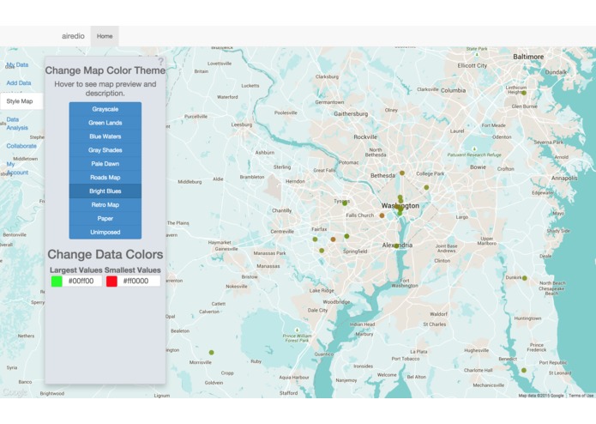Click the data point near Linthicum Heights
The height and width of the screenshot is (424, 596).
[x=524, y=93]
